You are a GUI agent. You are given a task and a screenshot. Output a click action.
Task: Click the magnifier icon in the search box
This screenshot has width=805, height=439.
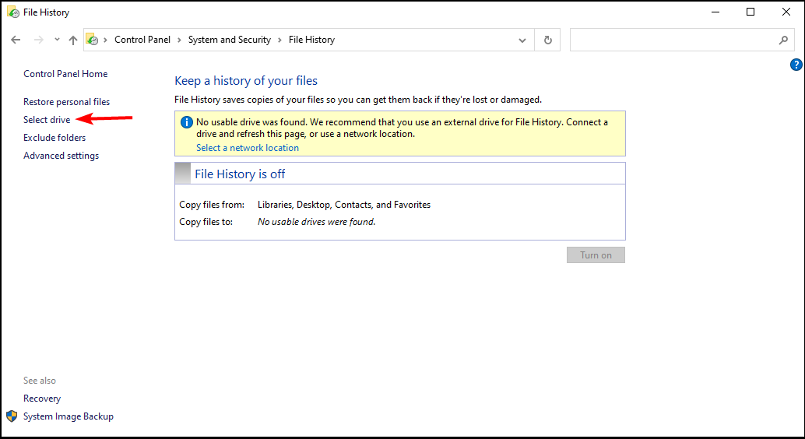pos(783,40)
